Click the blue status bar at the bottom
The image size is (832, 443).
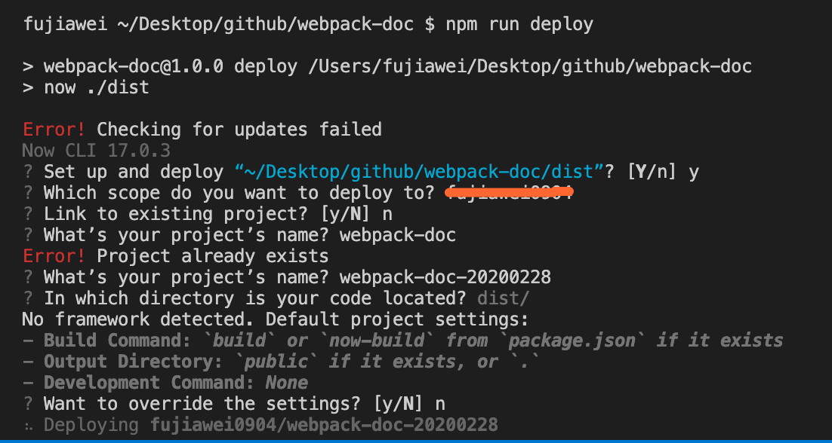pos(416,440)
